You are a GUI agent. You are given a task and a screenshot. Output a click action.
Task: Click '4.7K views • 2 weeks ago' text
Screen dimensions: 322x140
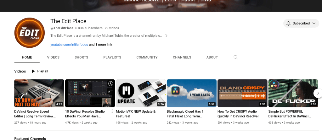point(81,123)
